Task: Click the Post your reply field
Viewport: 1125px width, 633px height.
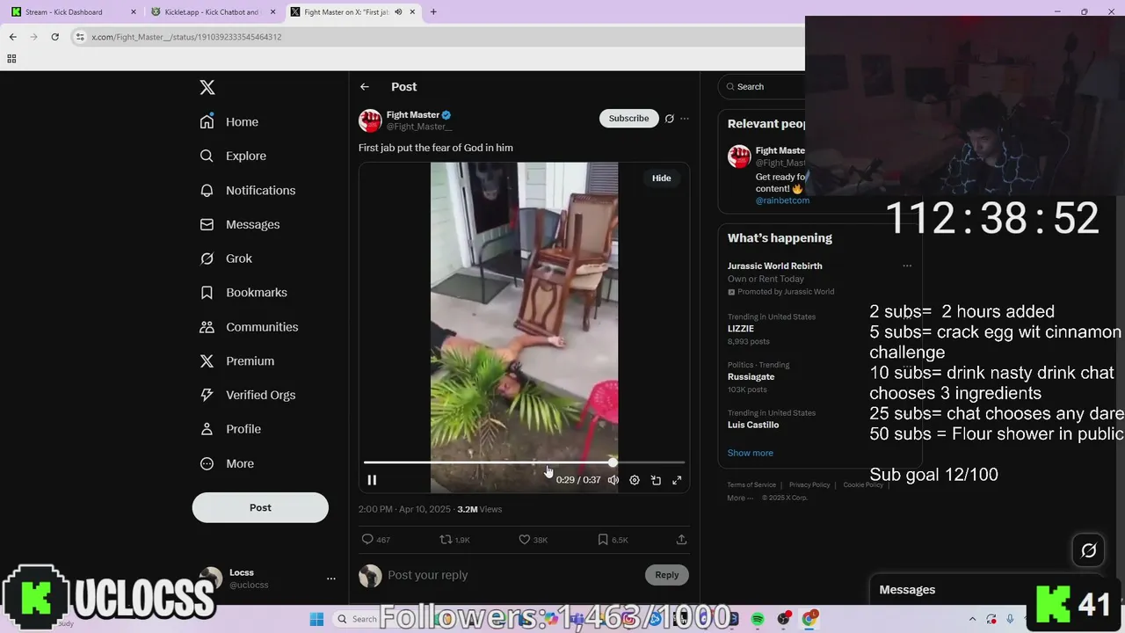Action: click(x=510, y=575)
